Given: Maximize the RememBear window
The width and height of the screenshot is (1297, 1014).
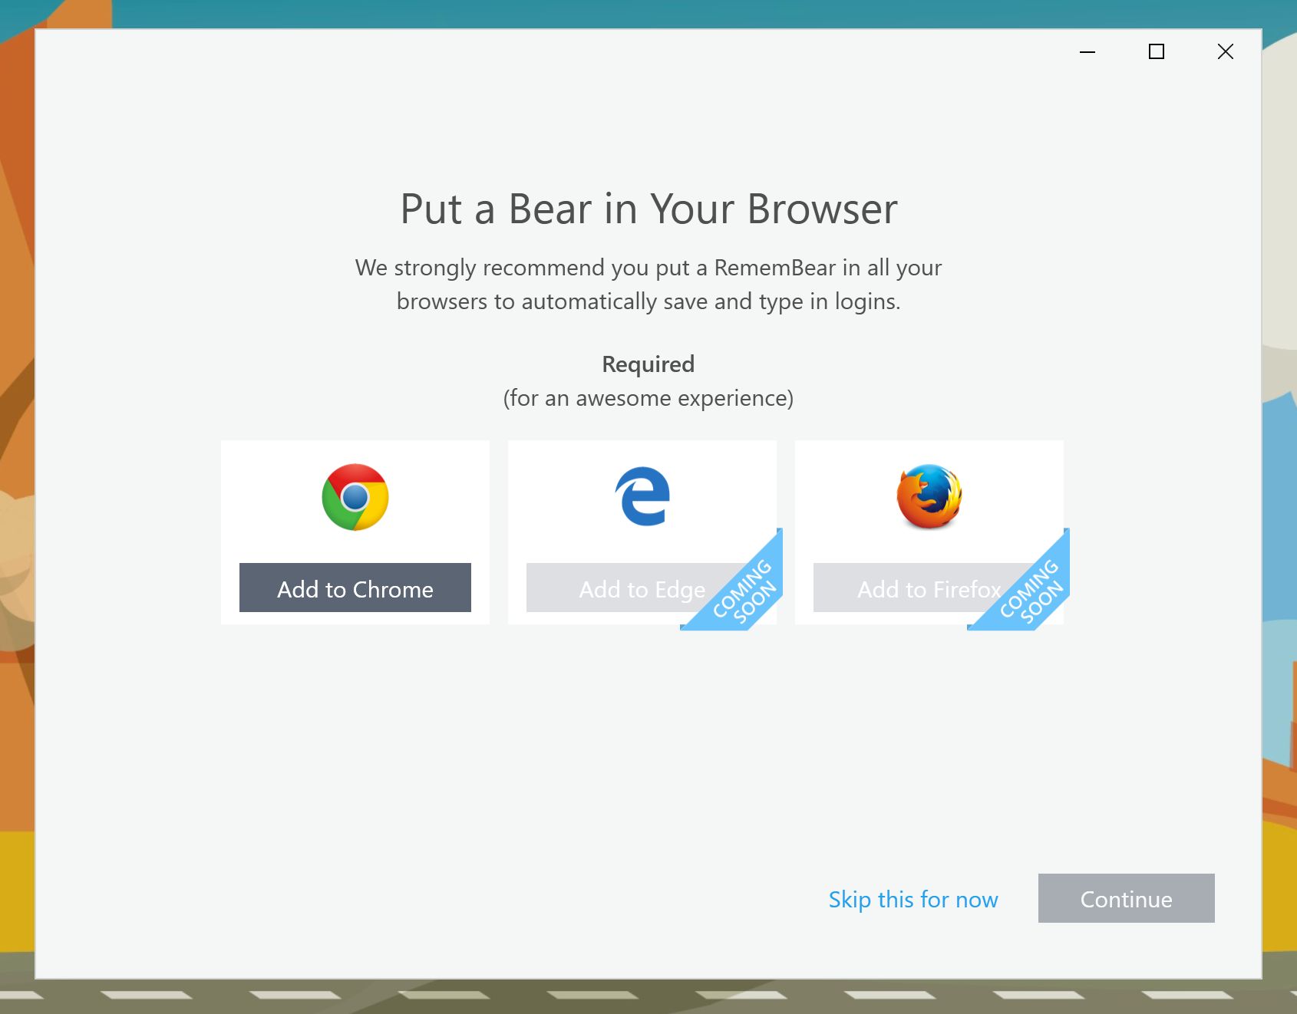Looking at the screenshot, I should coord(1157,52).
